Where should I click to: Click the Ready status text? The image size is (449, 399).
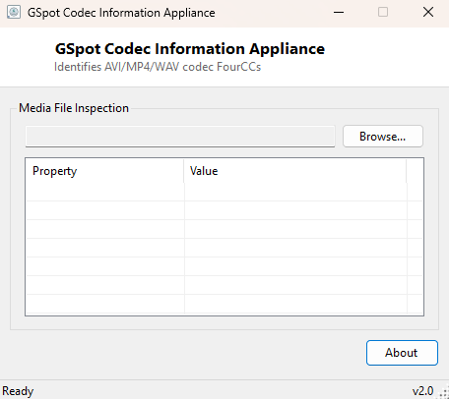pyautogui.click(x=18, y=391)
